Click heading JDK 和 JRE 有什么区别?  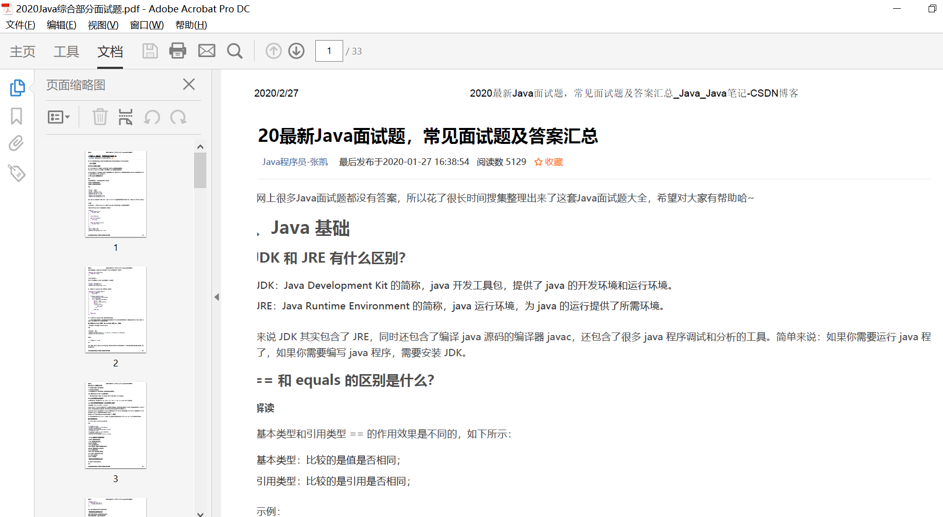tap(332, 258)
